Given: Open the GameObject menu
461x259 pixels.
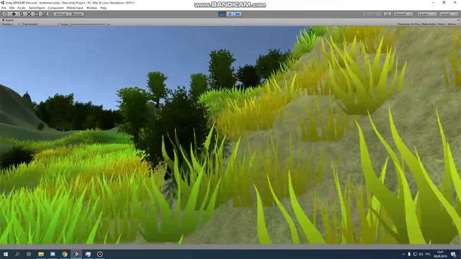Looking at the screenshot, I should tap(37, 8).
